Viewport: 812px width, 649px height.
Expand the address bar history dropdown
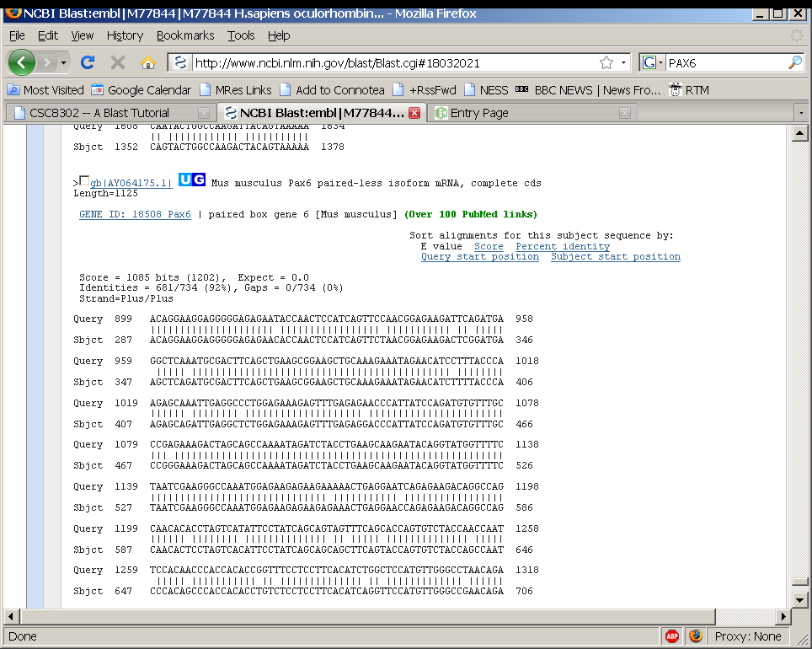[x=624, y=62]
